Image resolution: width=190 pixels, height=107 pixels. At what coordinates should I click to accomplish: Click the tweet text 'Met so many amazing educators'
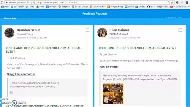121,75
